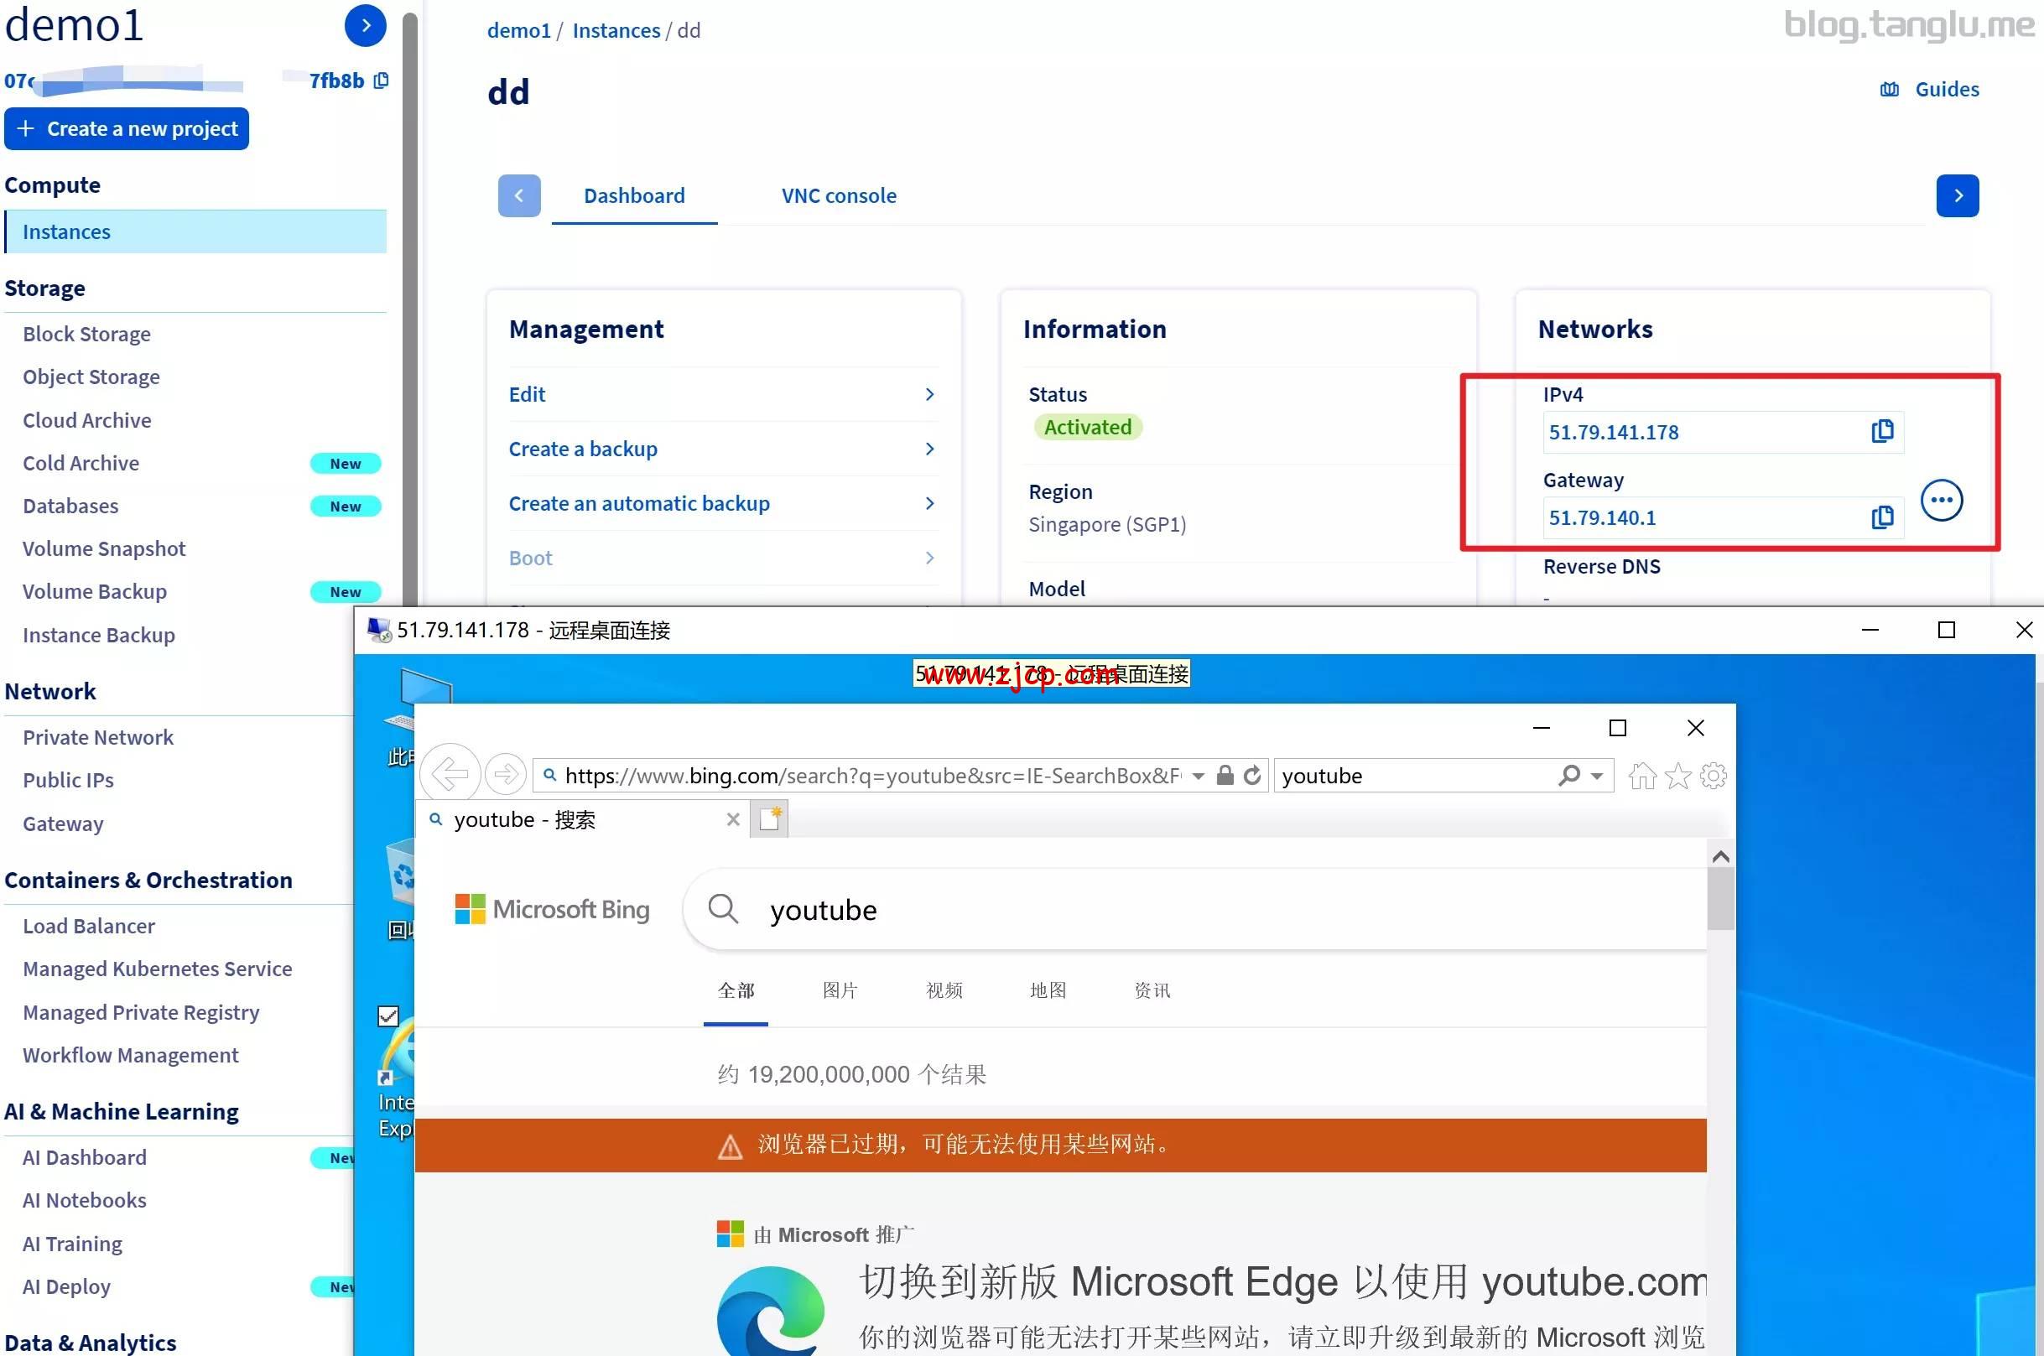Viewport: 2044px width, 1356px height.
Task: Expand the demo1 project panel with the circular arrow
Action: (x=364, y=25)
